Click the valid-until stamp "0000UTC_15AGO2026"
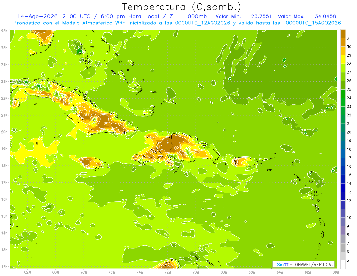357x276 pixels. (313, 23)
